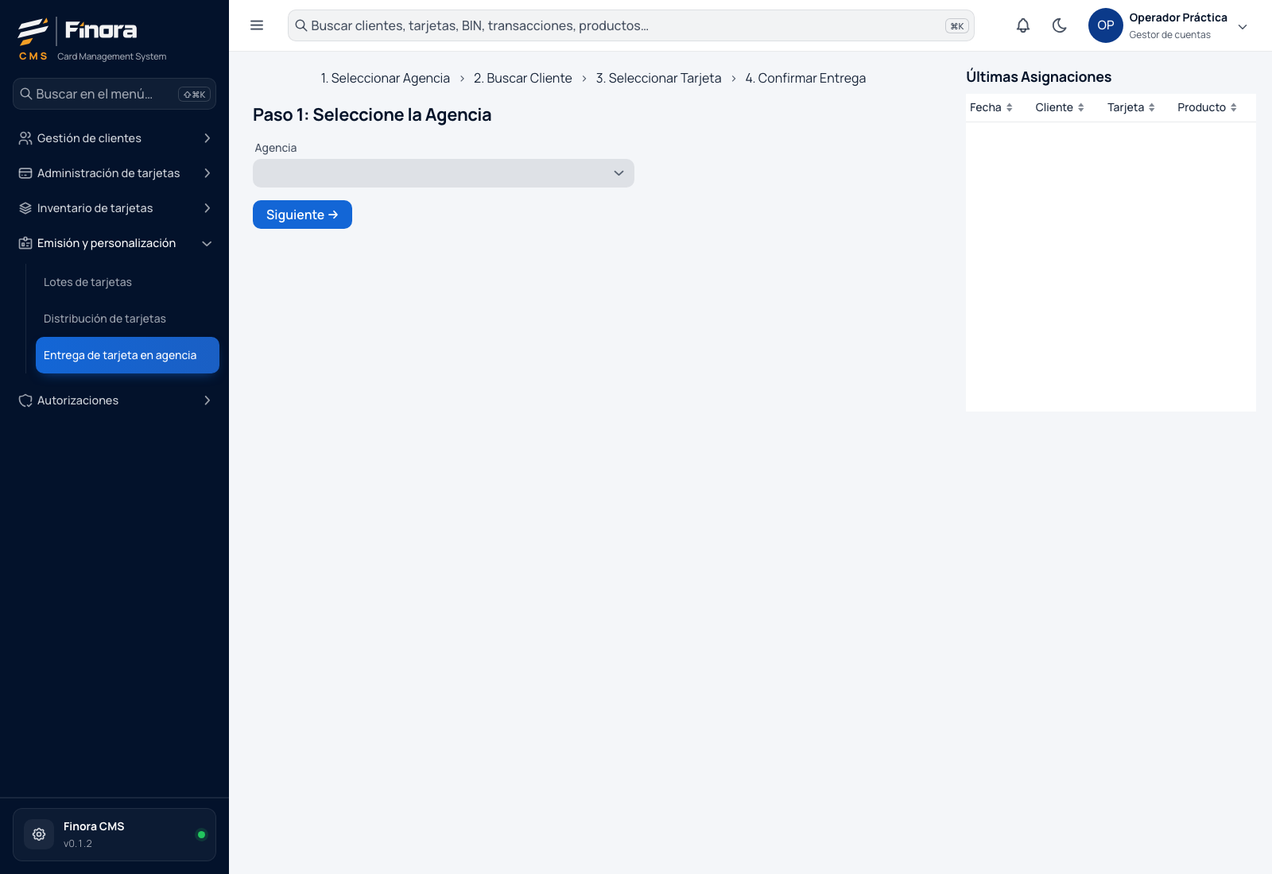This screenshot has width=1272, height=874.
Task: Click the Autorizaciones shield icon
Action: click(x=25, y=400)
